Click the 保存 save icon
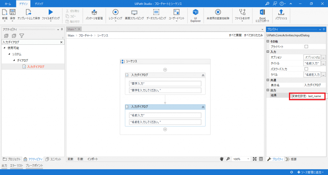 click(12, 12)
